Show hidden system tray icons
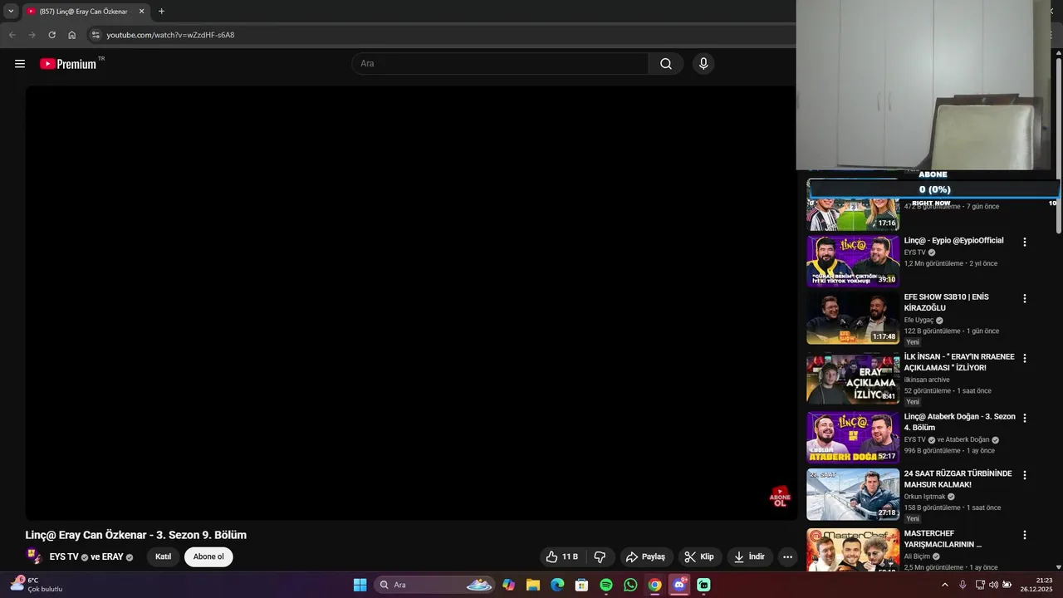Viewport: 1063px width, 598px height. coord(944,585)
